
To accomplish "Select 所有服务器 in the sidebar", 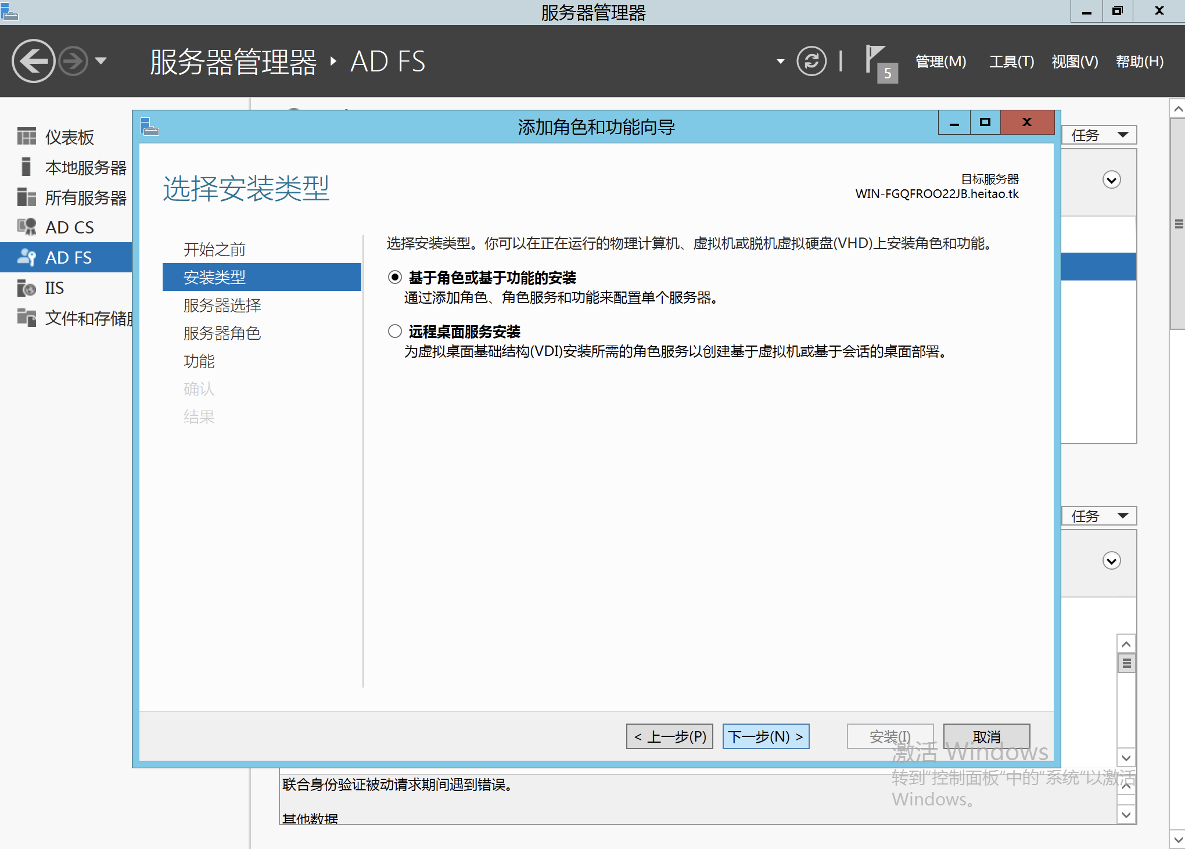I will [x=66, y=197].
